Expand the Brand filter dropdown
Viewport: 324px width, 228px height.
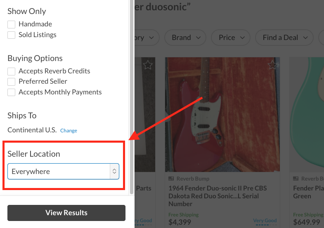[185, 38]
